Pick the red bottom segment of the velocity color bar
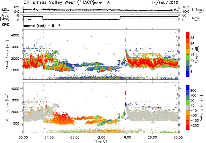The height and width of the screenshot is (143, 206). click(x=188, y=128)
